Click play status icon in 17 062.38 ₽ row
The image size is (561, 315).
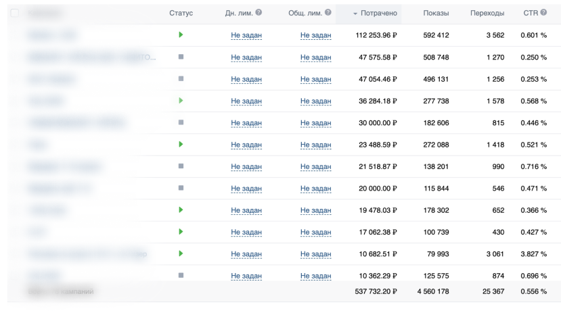click(181, 232)
